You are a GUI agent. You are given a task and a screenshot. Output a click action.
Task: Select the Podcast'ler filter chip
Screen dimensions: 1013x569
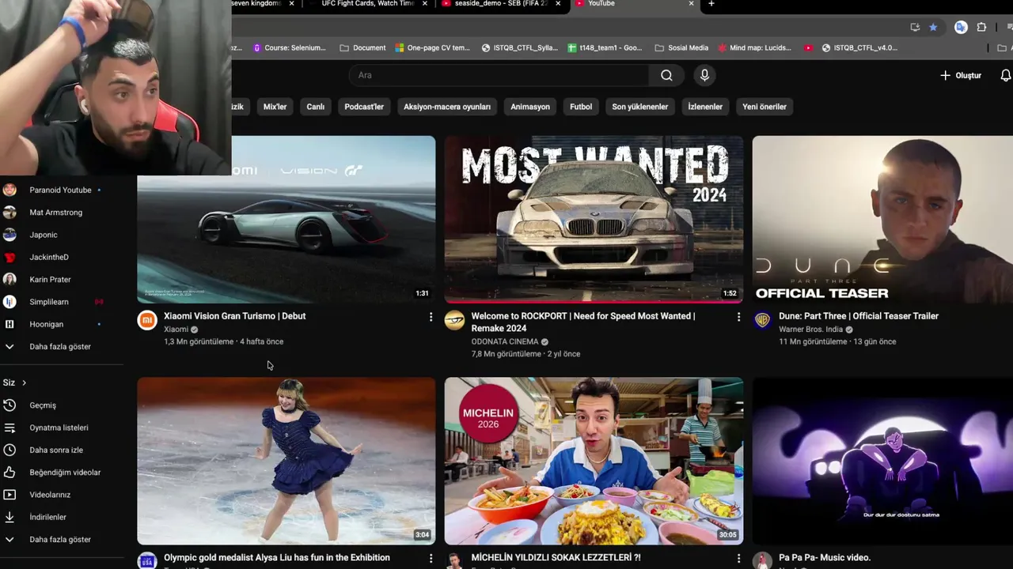[x=364, y=107]
